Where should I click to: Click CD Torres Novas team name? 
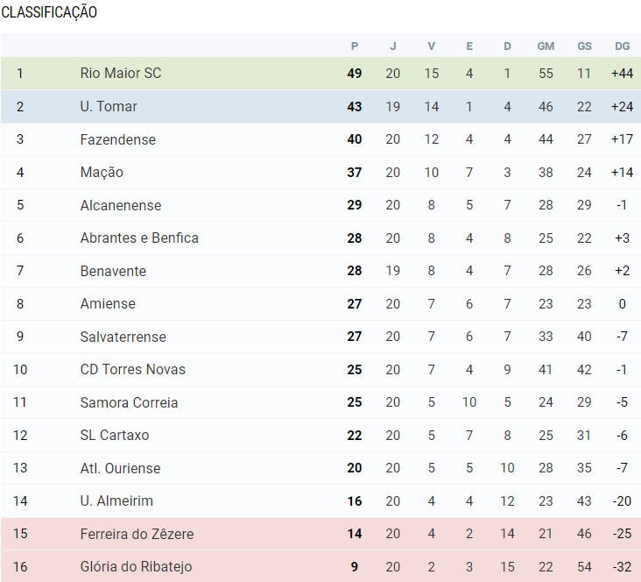click(132, 370)
